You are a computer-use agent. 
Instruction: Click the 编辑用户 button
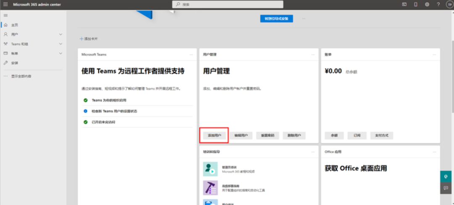click(x=241, y=136)
